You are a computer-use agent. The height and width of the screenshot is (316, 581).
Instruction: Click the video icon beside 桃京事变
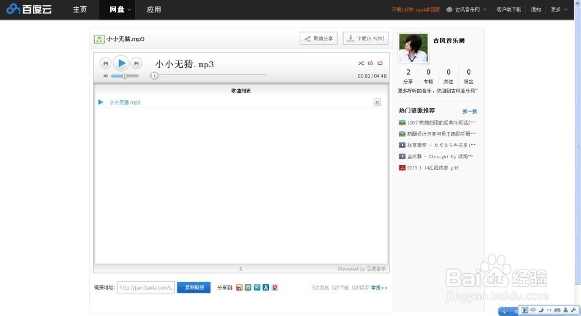pyautogui.click(x=402, y=145)
